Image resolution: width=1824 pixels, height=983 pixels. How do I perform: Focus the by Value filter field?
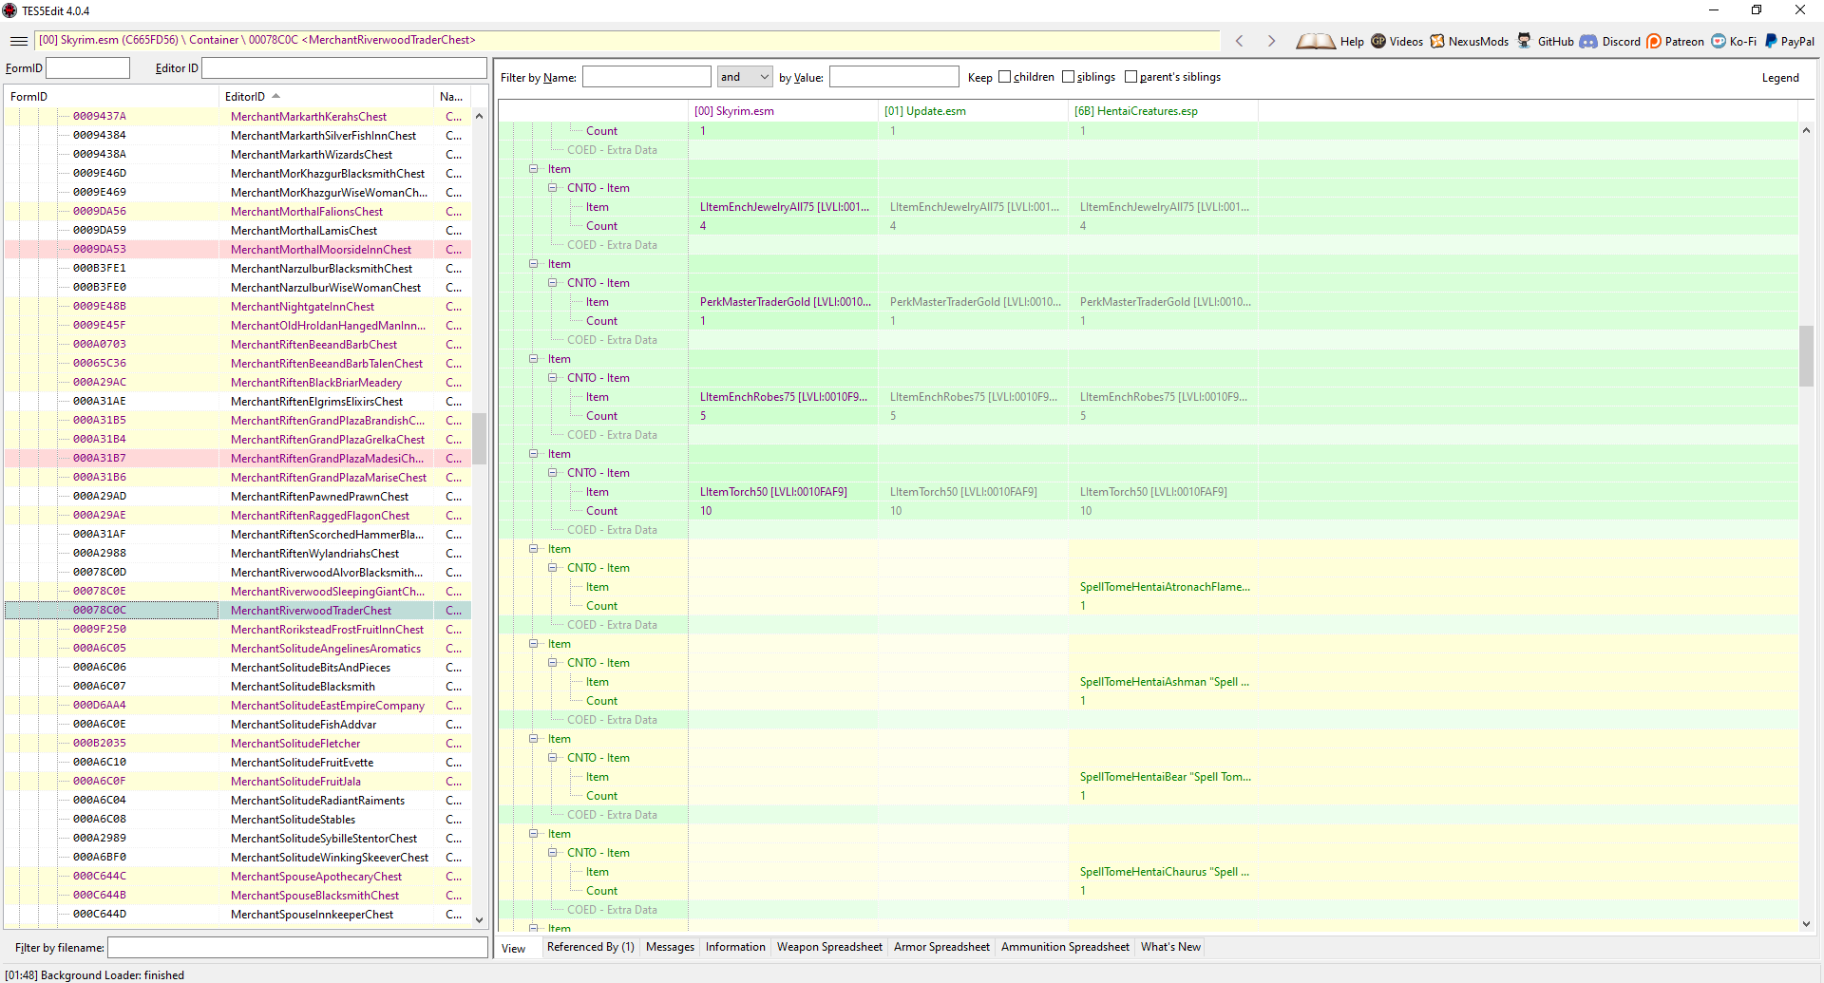(894, 77)
